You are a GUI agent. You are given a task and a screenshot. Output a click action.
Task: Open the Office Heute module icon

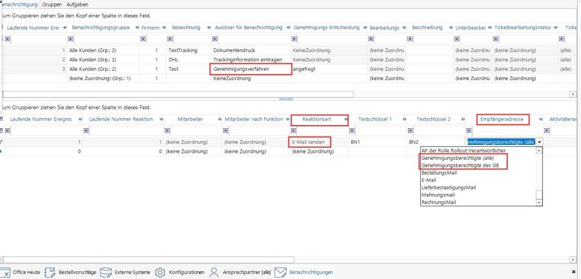5,272
